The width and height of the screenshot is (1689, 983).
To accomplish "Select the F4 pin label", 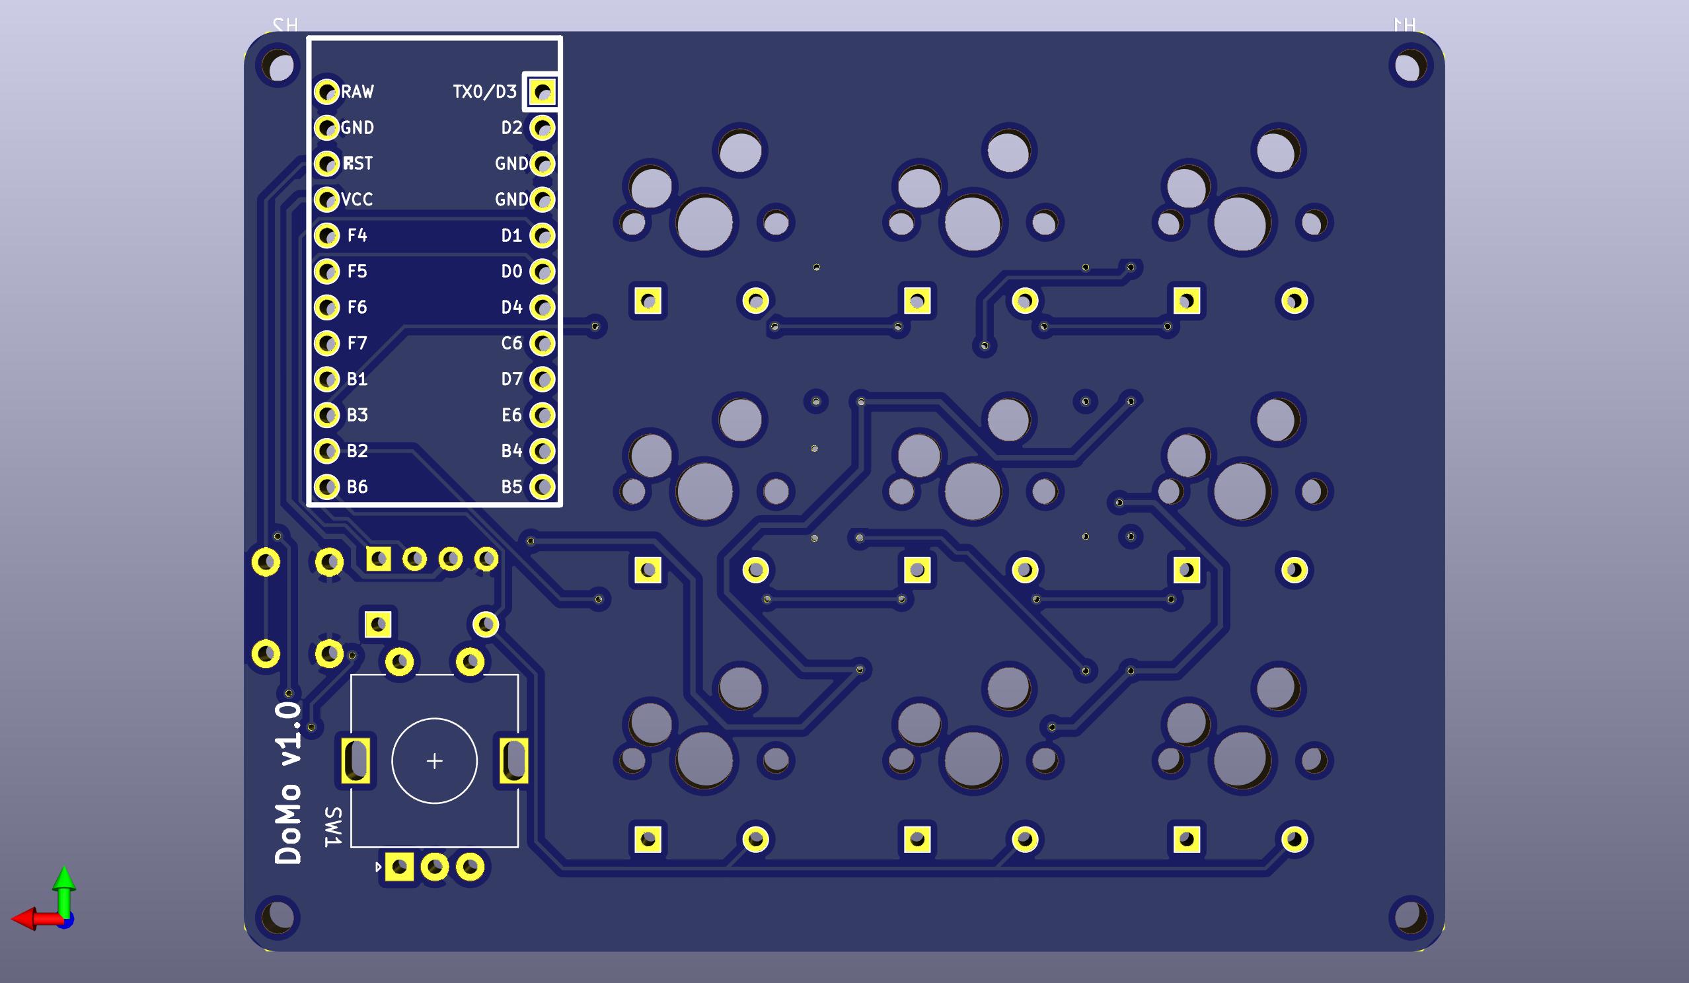I will coord(357,235).
